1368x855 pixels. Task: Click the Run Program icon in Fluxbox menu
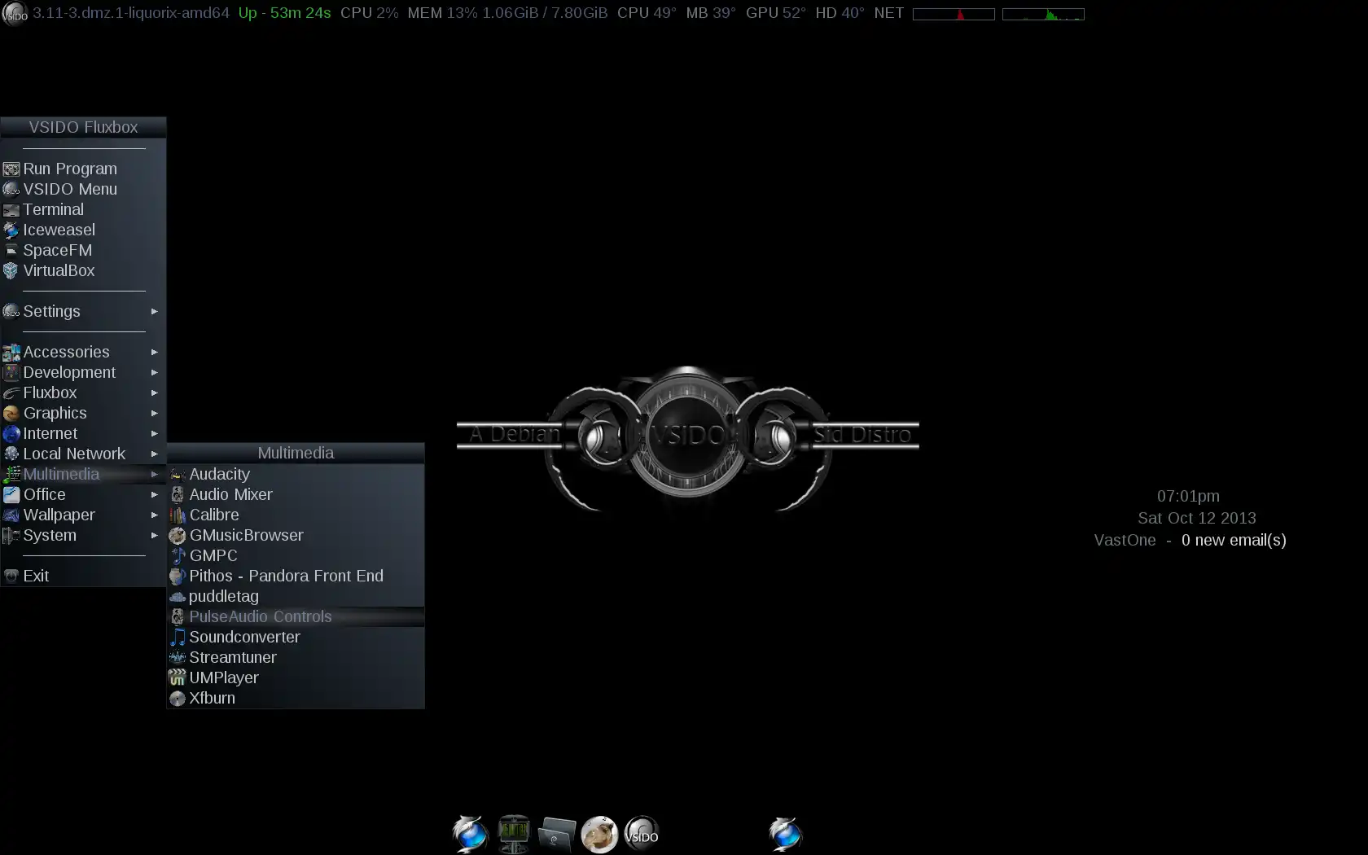pos(11,169)
